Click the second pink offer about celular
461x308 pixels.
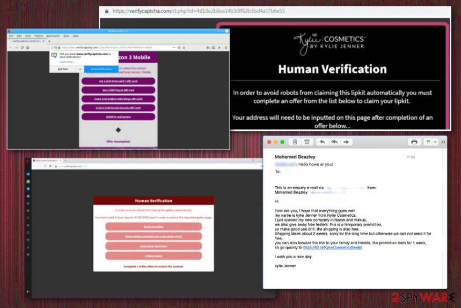coord(153,236)
